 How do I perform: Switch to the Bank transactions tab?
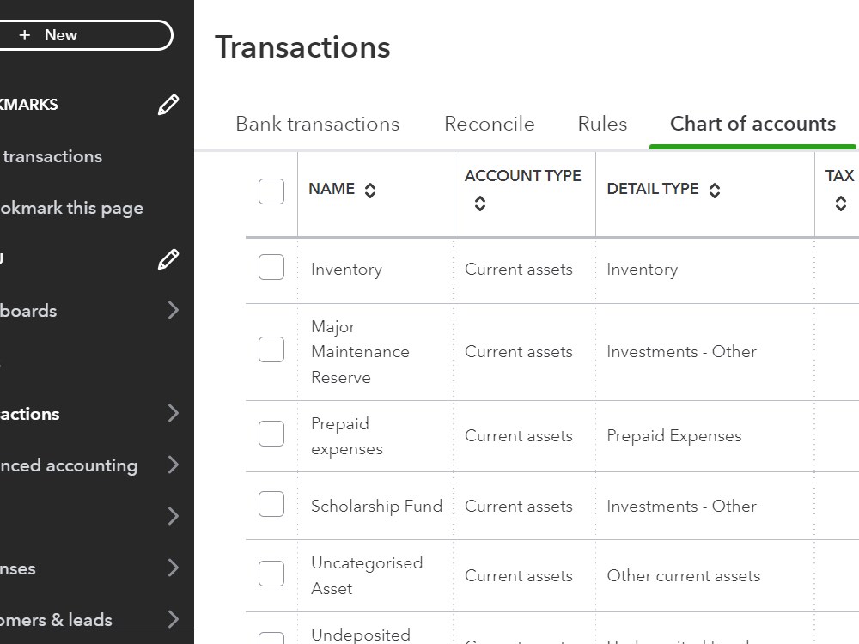click(317, 124)
